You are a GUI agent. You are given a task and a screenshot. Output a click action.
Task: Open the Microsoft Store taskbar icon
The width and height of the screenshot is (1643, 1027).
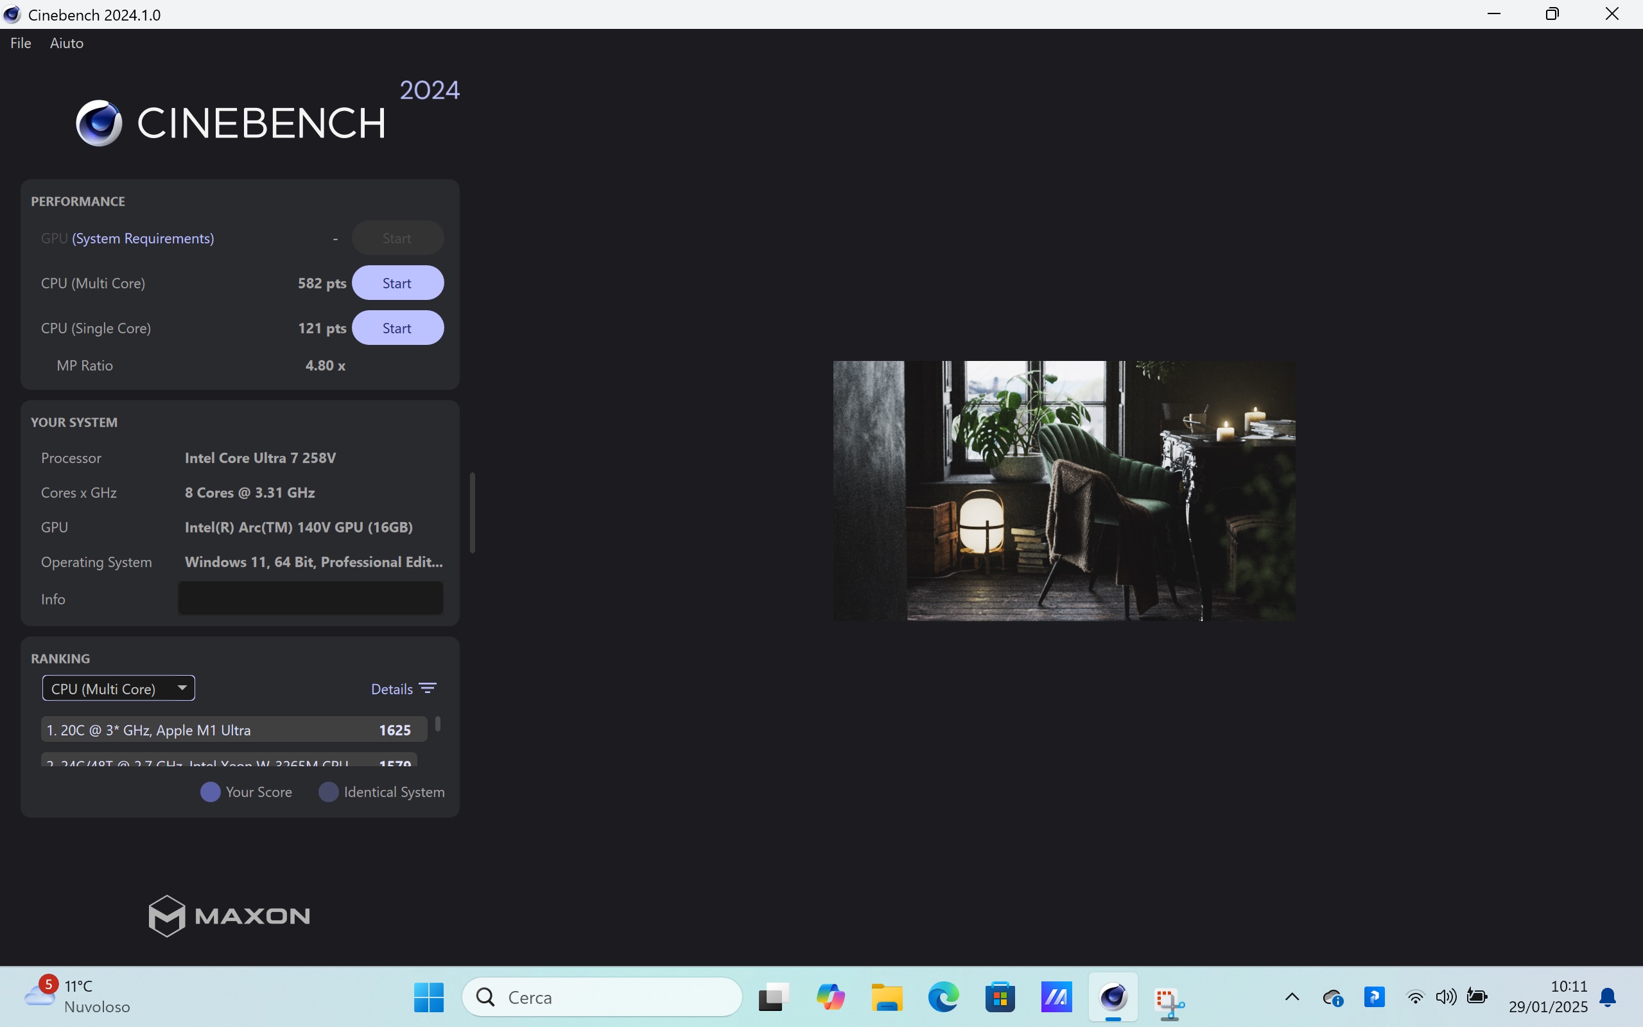click(1000, 997)
